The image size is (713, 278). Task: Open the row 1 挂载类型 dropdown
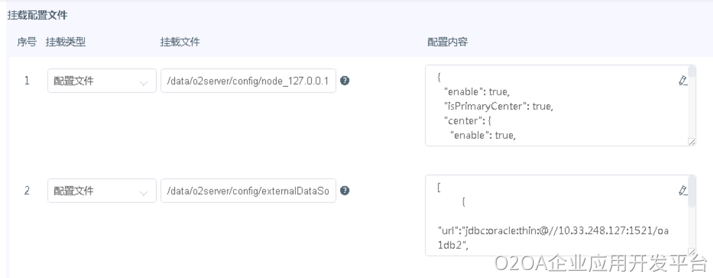tap(102, 81)
